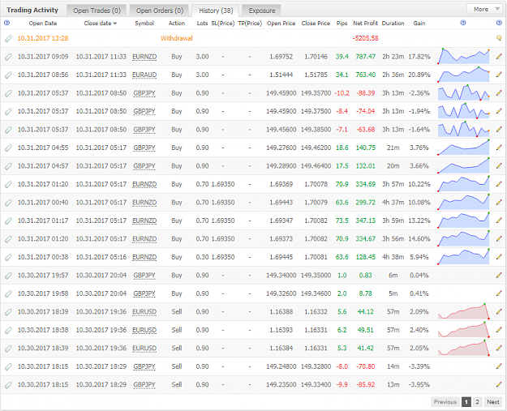Screen dimensions: 507x411
Task: Click open price 1.51444
Action: (281, 75)
